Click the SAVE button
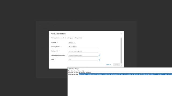 coord(116,65)
